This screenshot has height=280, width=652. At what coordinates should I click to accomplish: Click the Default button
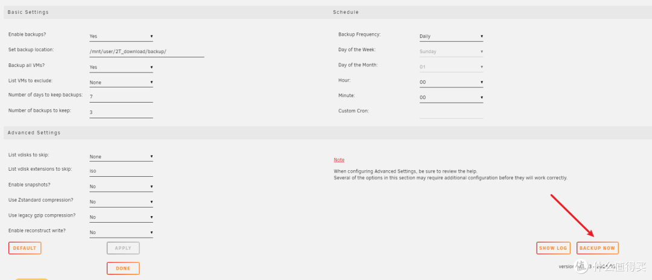25,248
